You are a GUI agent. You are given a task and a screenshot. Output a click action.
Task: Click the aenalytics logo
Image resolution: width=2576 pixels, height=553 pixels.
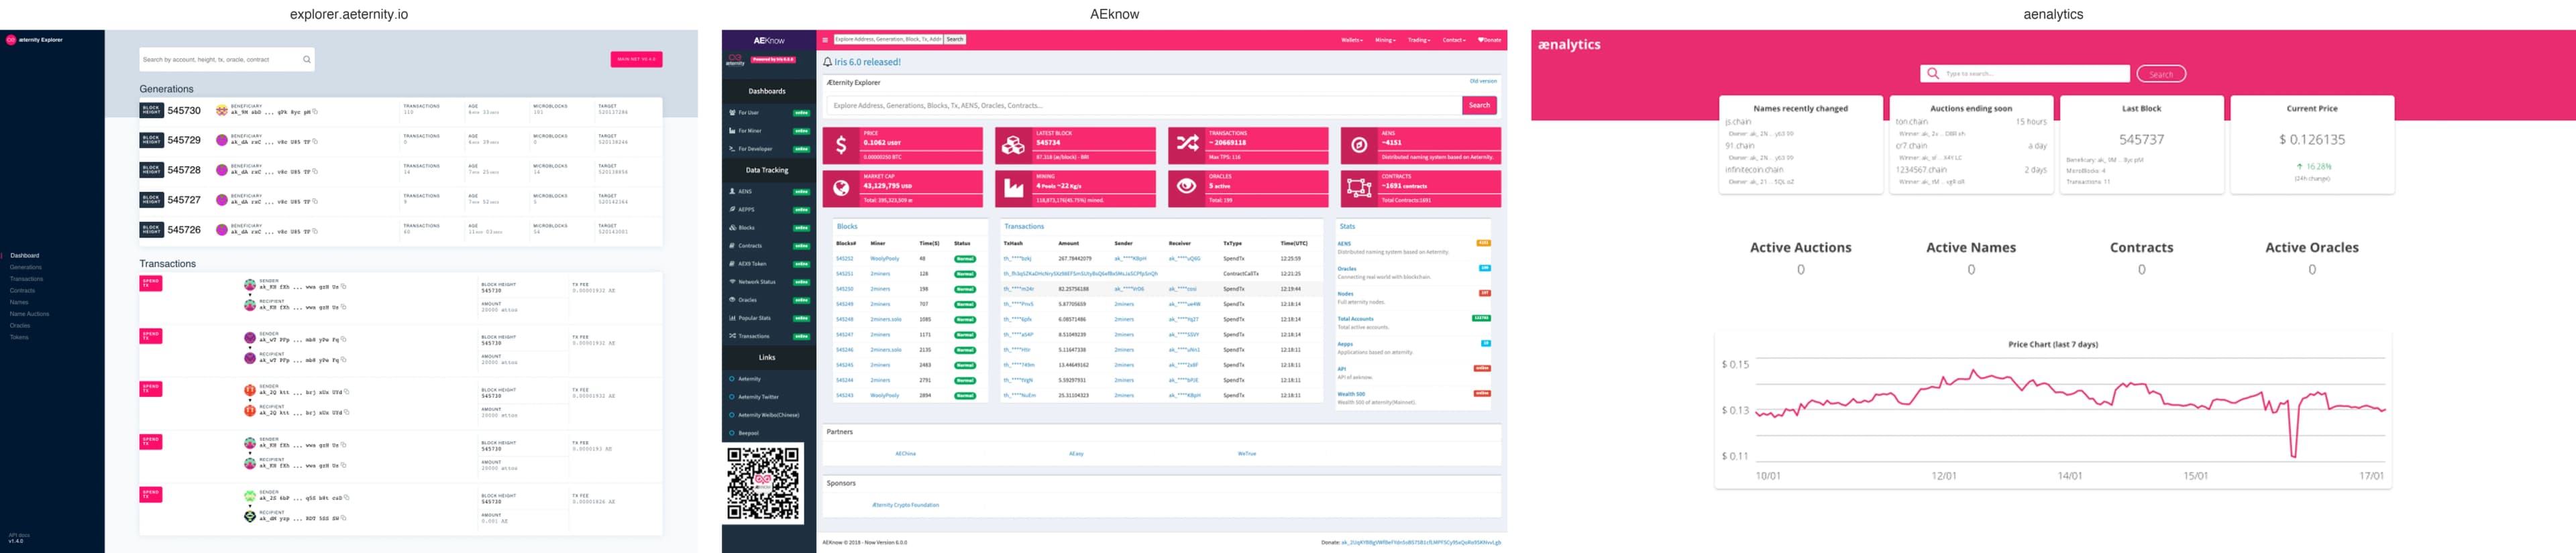tap(1569, 45)
